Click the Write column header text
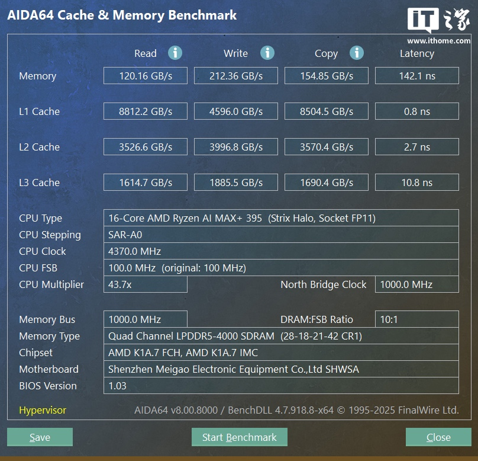This screenshot has width=478, height=461. [235, 53]
